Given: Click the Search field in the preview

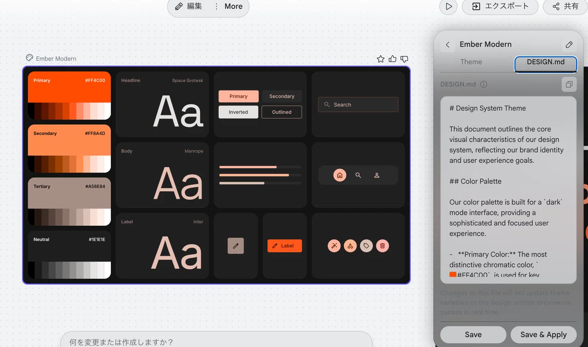Looking at the screenshot, I should [358, 105].
